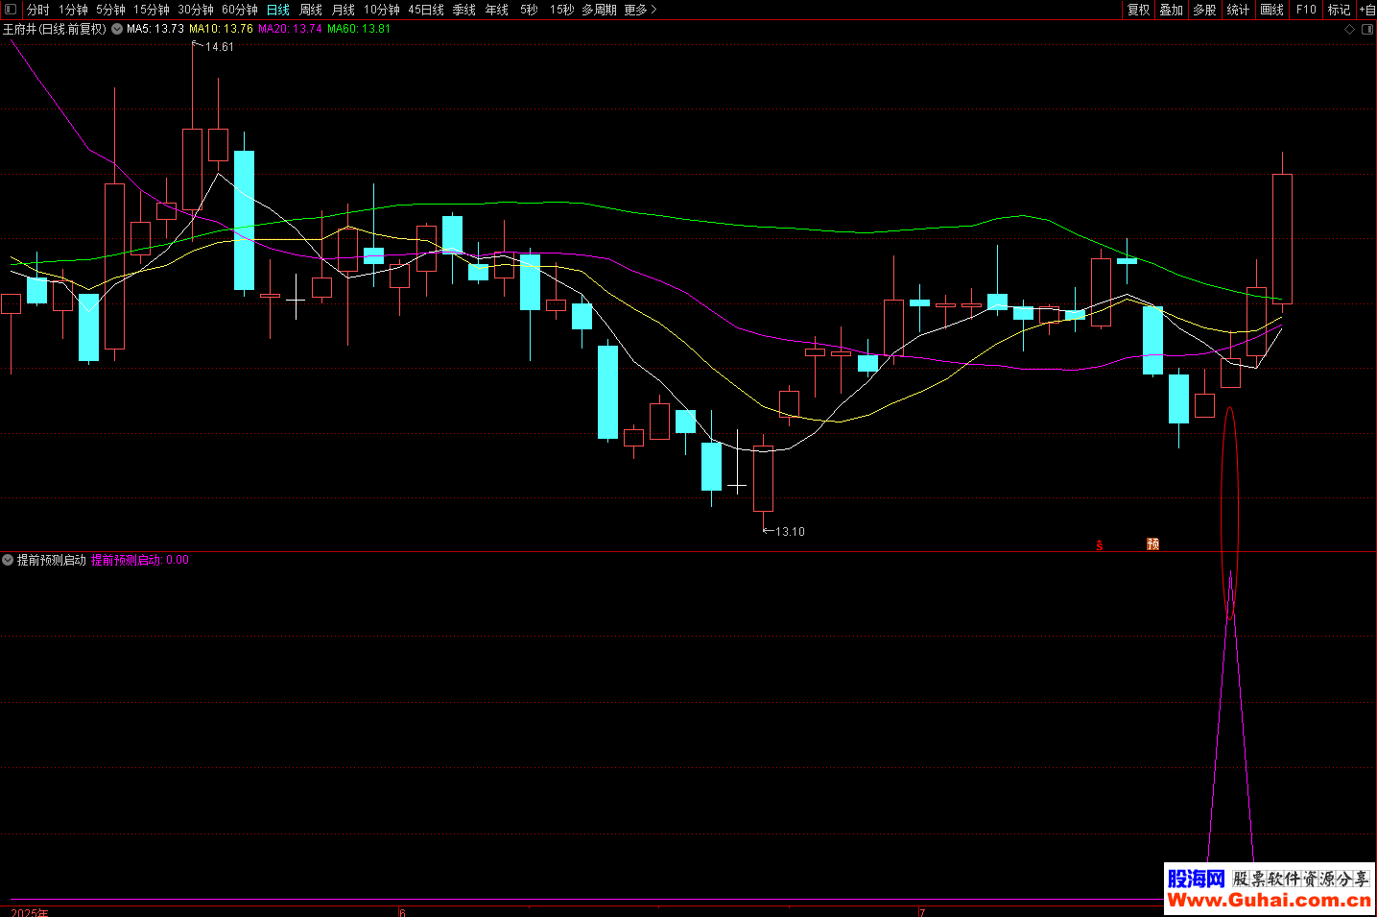Select the 日线 daily chart tab

tap(278, 10)
